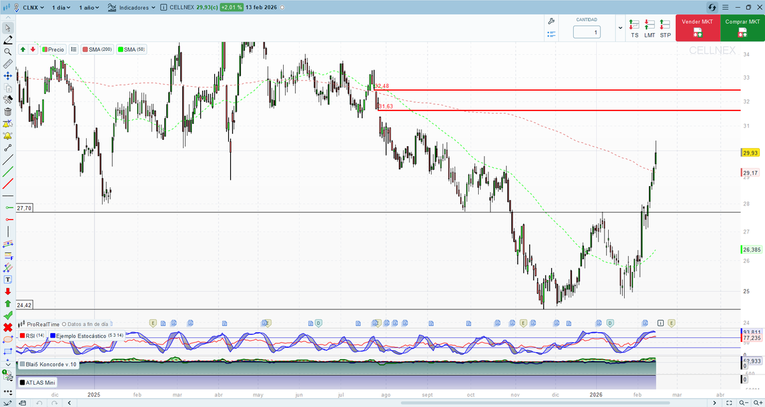The image size is (765, 407).
Task: Open the indicator list icon beside Precio
Action: pyautogui.click(x=74, y=49)
